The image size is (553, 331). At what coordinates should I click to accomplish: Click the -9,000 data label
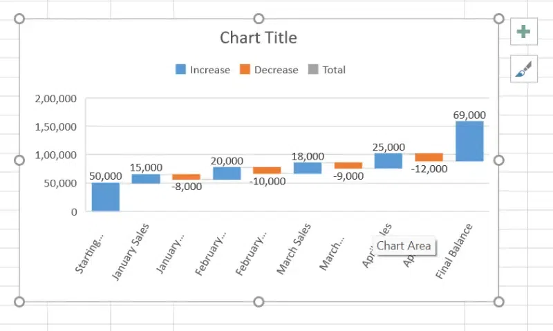pos(348,176)
